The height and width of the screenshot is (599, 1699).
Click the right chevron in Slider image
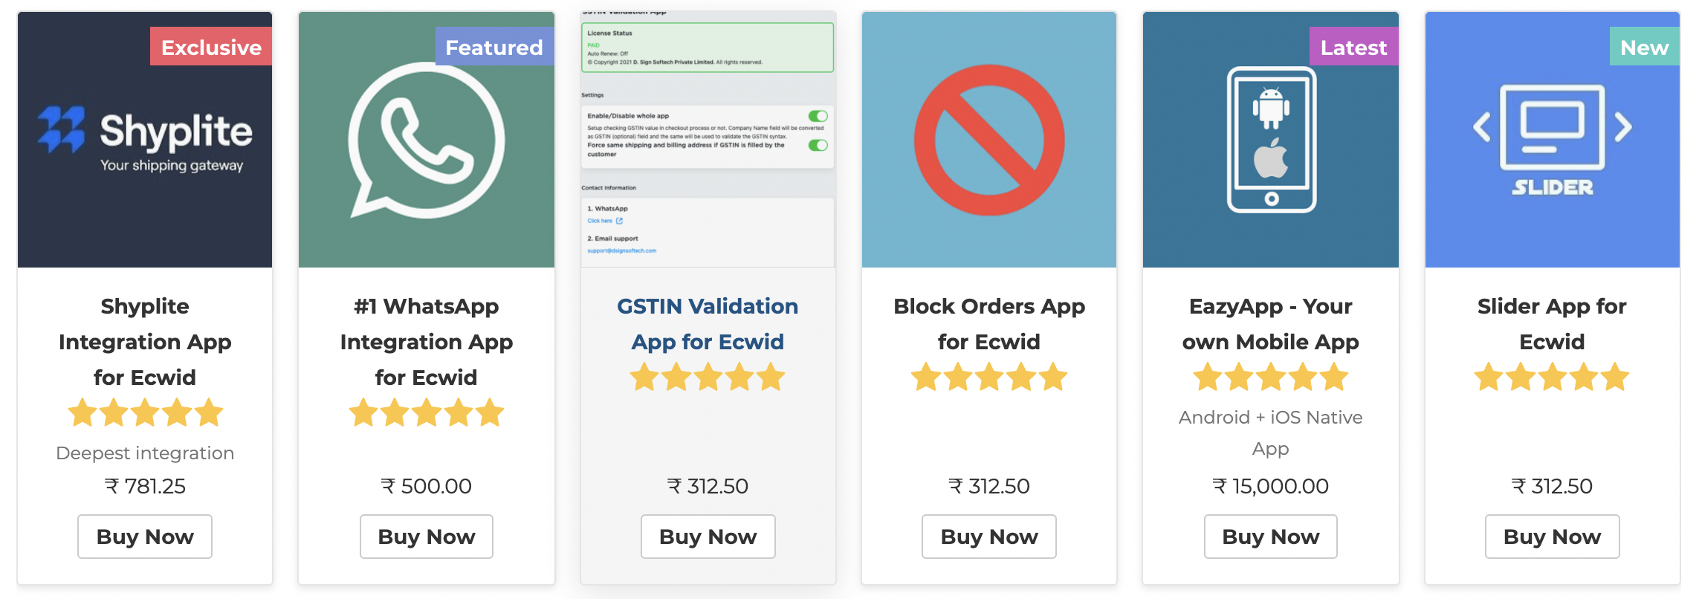coord(1623,127)
